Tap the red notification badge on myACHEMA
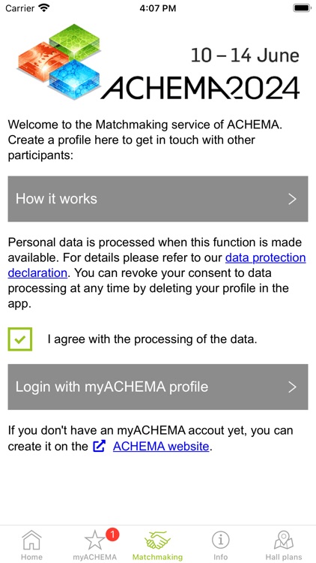The height and width of the screenshot is (563, 316). click(x=112, y=535)
